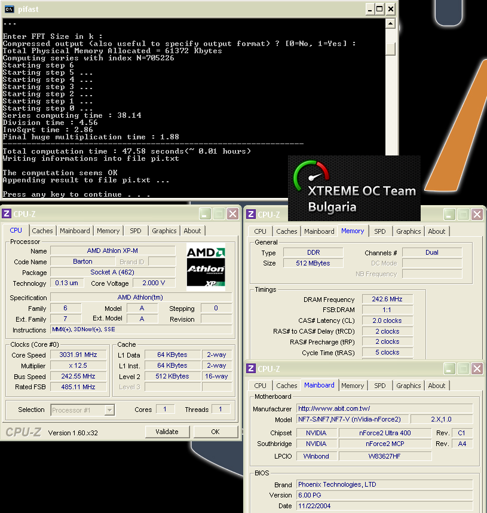
Task: Switch to Caches tab in left CPU-Z window
Action: [42, 231]
